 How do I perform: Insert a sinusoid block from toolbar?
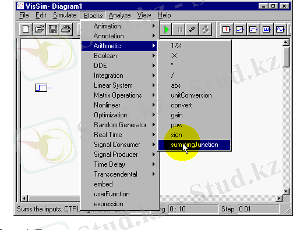tap(280, 30)
